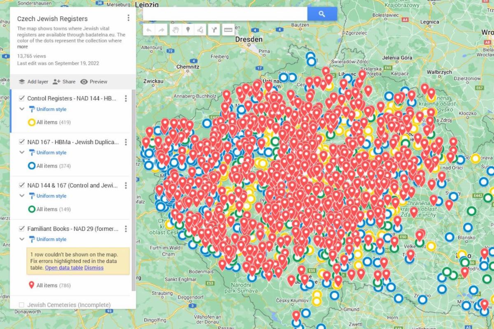Image resolution: width=494 pixels, height=329 pixels.
Task: Click the Undo arrow in the map toolbar
Action: (149, 30)
